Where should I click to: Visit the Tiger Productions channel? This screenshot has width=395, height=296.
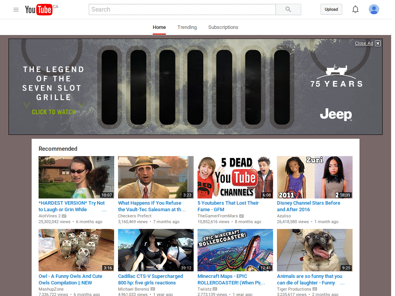pos(294,289)
